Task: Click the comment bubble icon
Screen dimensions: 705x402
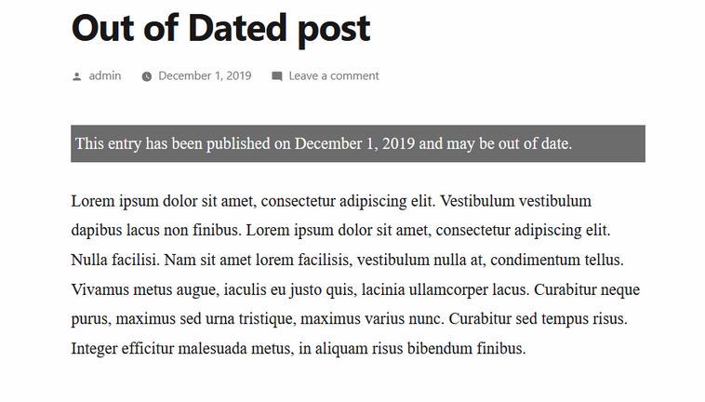Action: (277, 76)
